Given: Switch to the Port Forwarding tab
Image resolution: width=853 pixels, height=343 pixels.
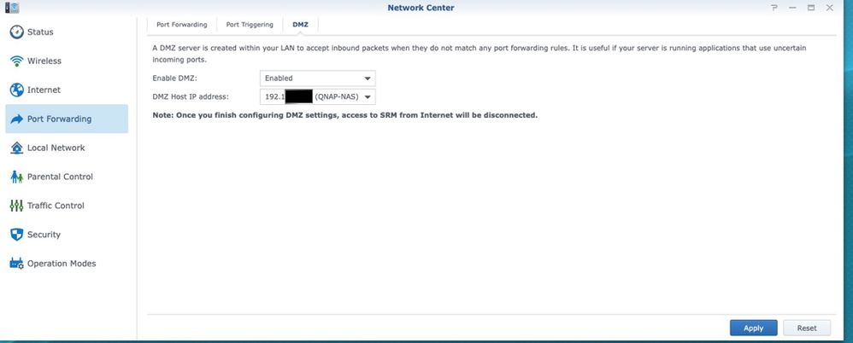Looking at the screenshot, I should (x=182, y=25).
